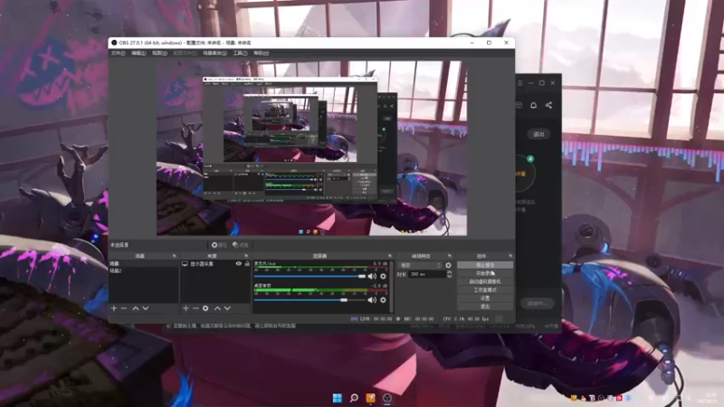Screen dimensions: 724x407
Task: Open mic/Aux audio settings gear in mixer
Action: coord(383,277)
